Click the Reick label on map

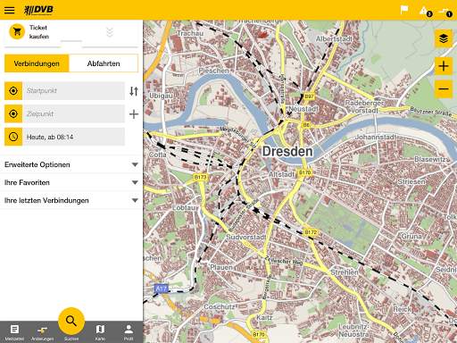click(402, 309)
